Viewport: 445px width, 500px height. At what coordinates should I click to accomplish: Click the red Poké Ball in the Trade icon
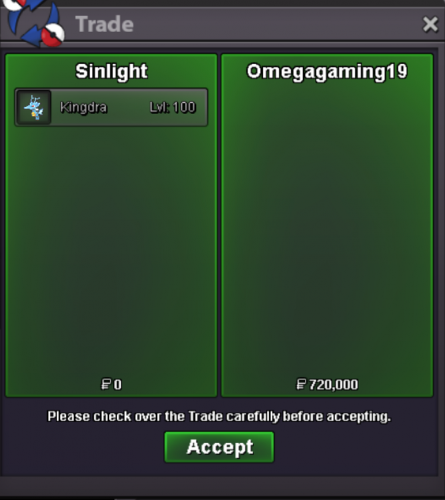click(x=53, y=35)
